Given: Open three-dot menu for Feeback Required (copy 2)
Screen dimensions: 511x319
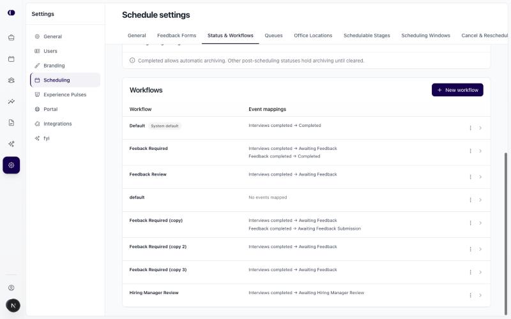Looking at the screenshot, I should (470, 249).
